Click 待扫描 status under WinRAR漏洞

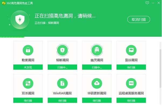[x=62, y=100]
